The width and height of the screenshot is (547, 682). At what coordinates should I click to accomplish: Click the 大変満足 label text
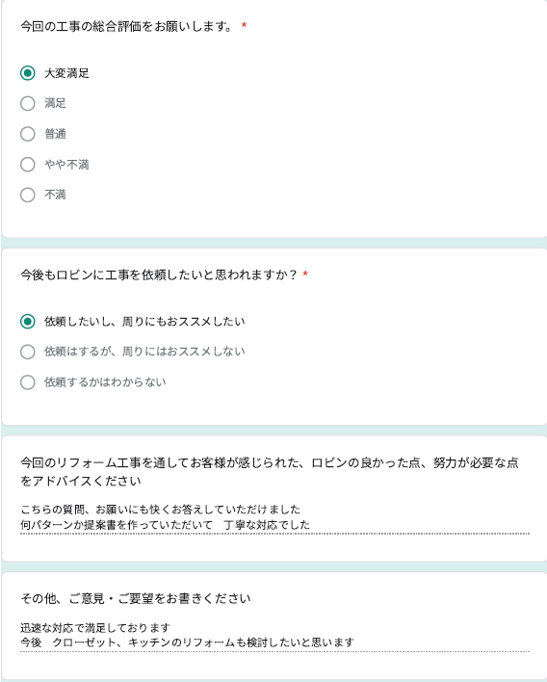point(66,73)
